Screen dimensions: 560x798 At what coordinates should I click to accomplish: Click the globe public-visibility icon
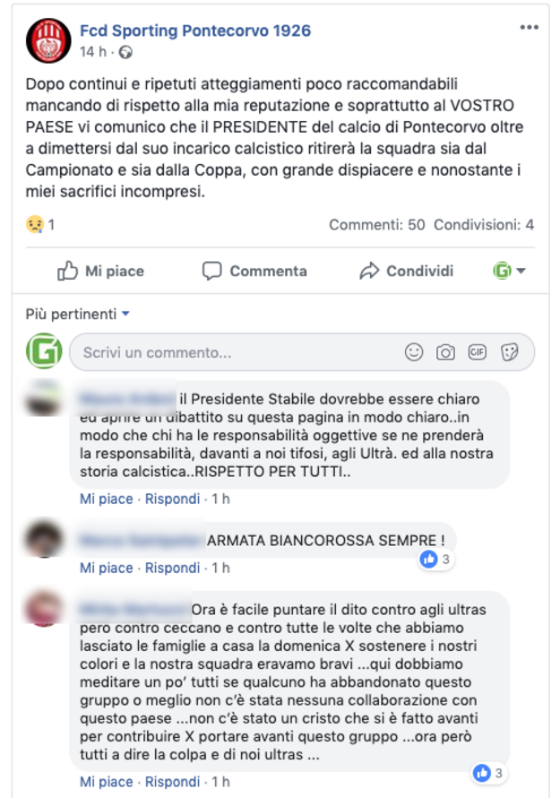pos(125,52)
